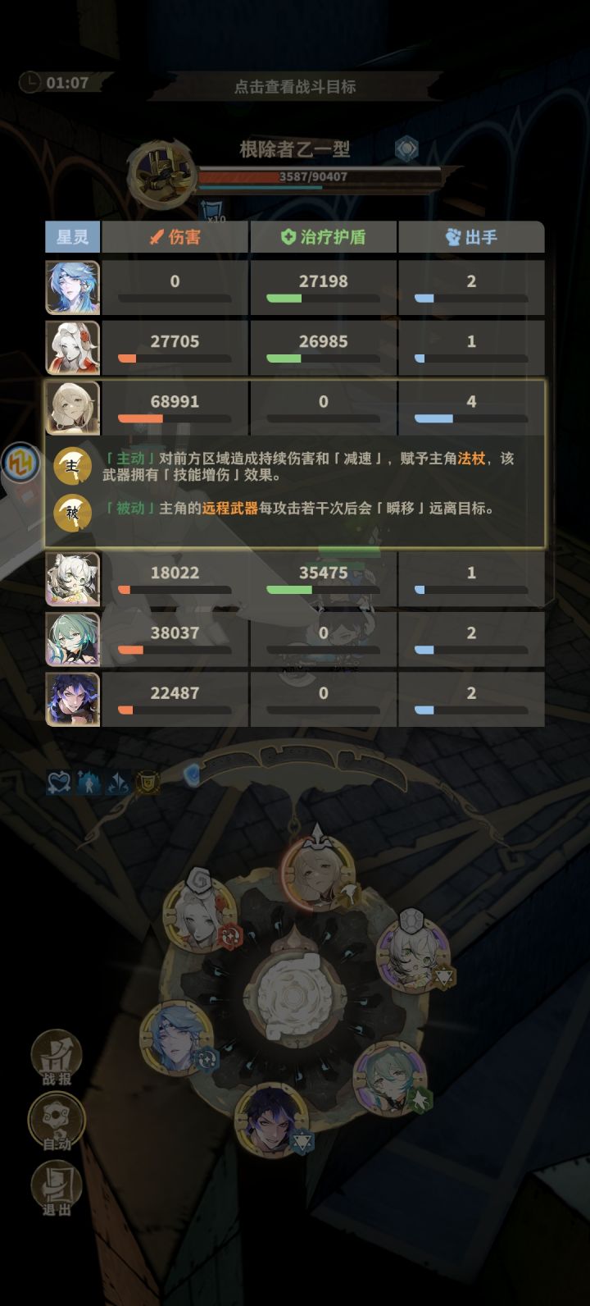
Task: Click the round blue-orange emblem at left edge
Action: pyautogui.click(x=20, y=464)
